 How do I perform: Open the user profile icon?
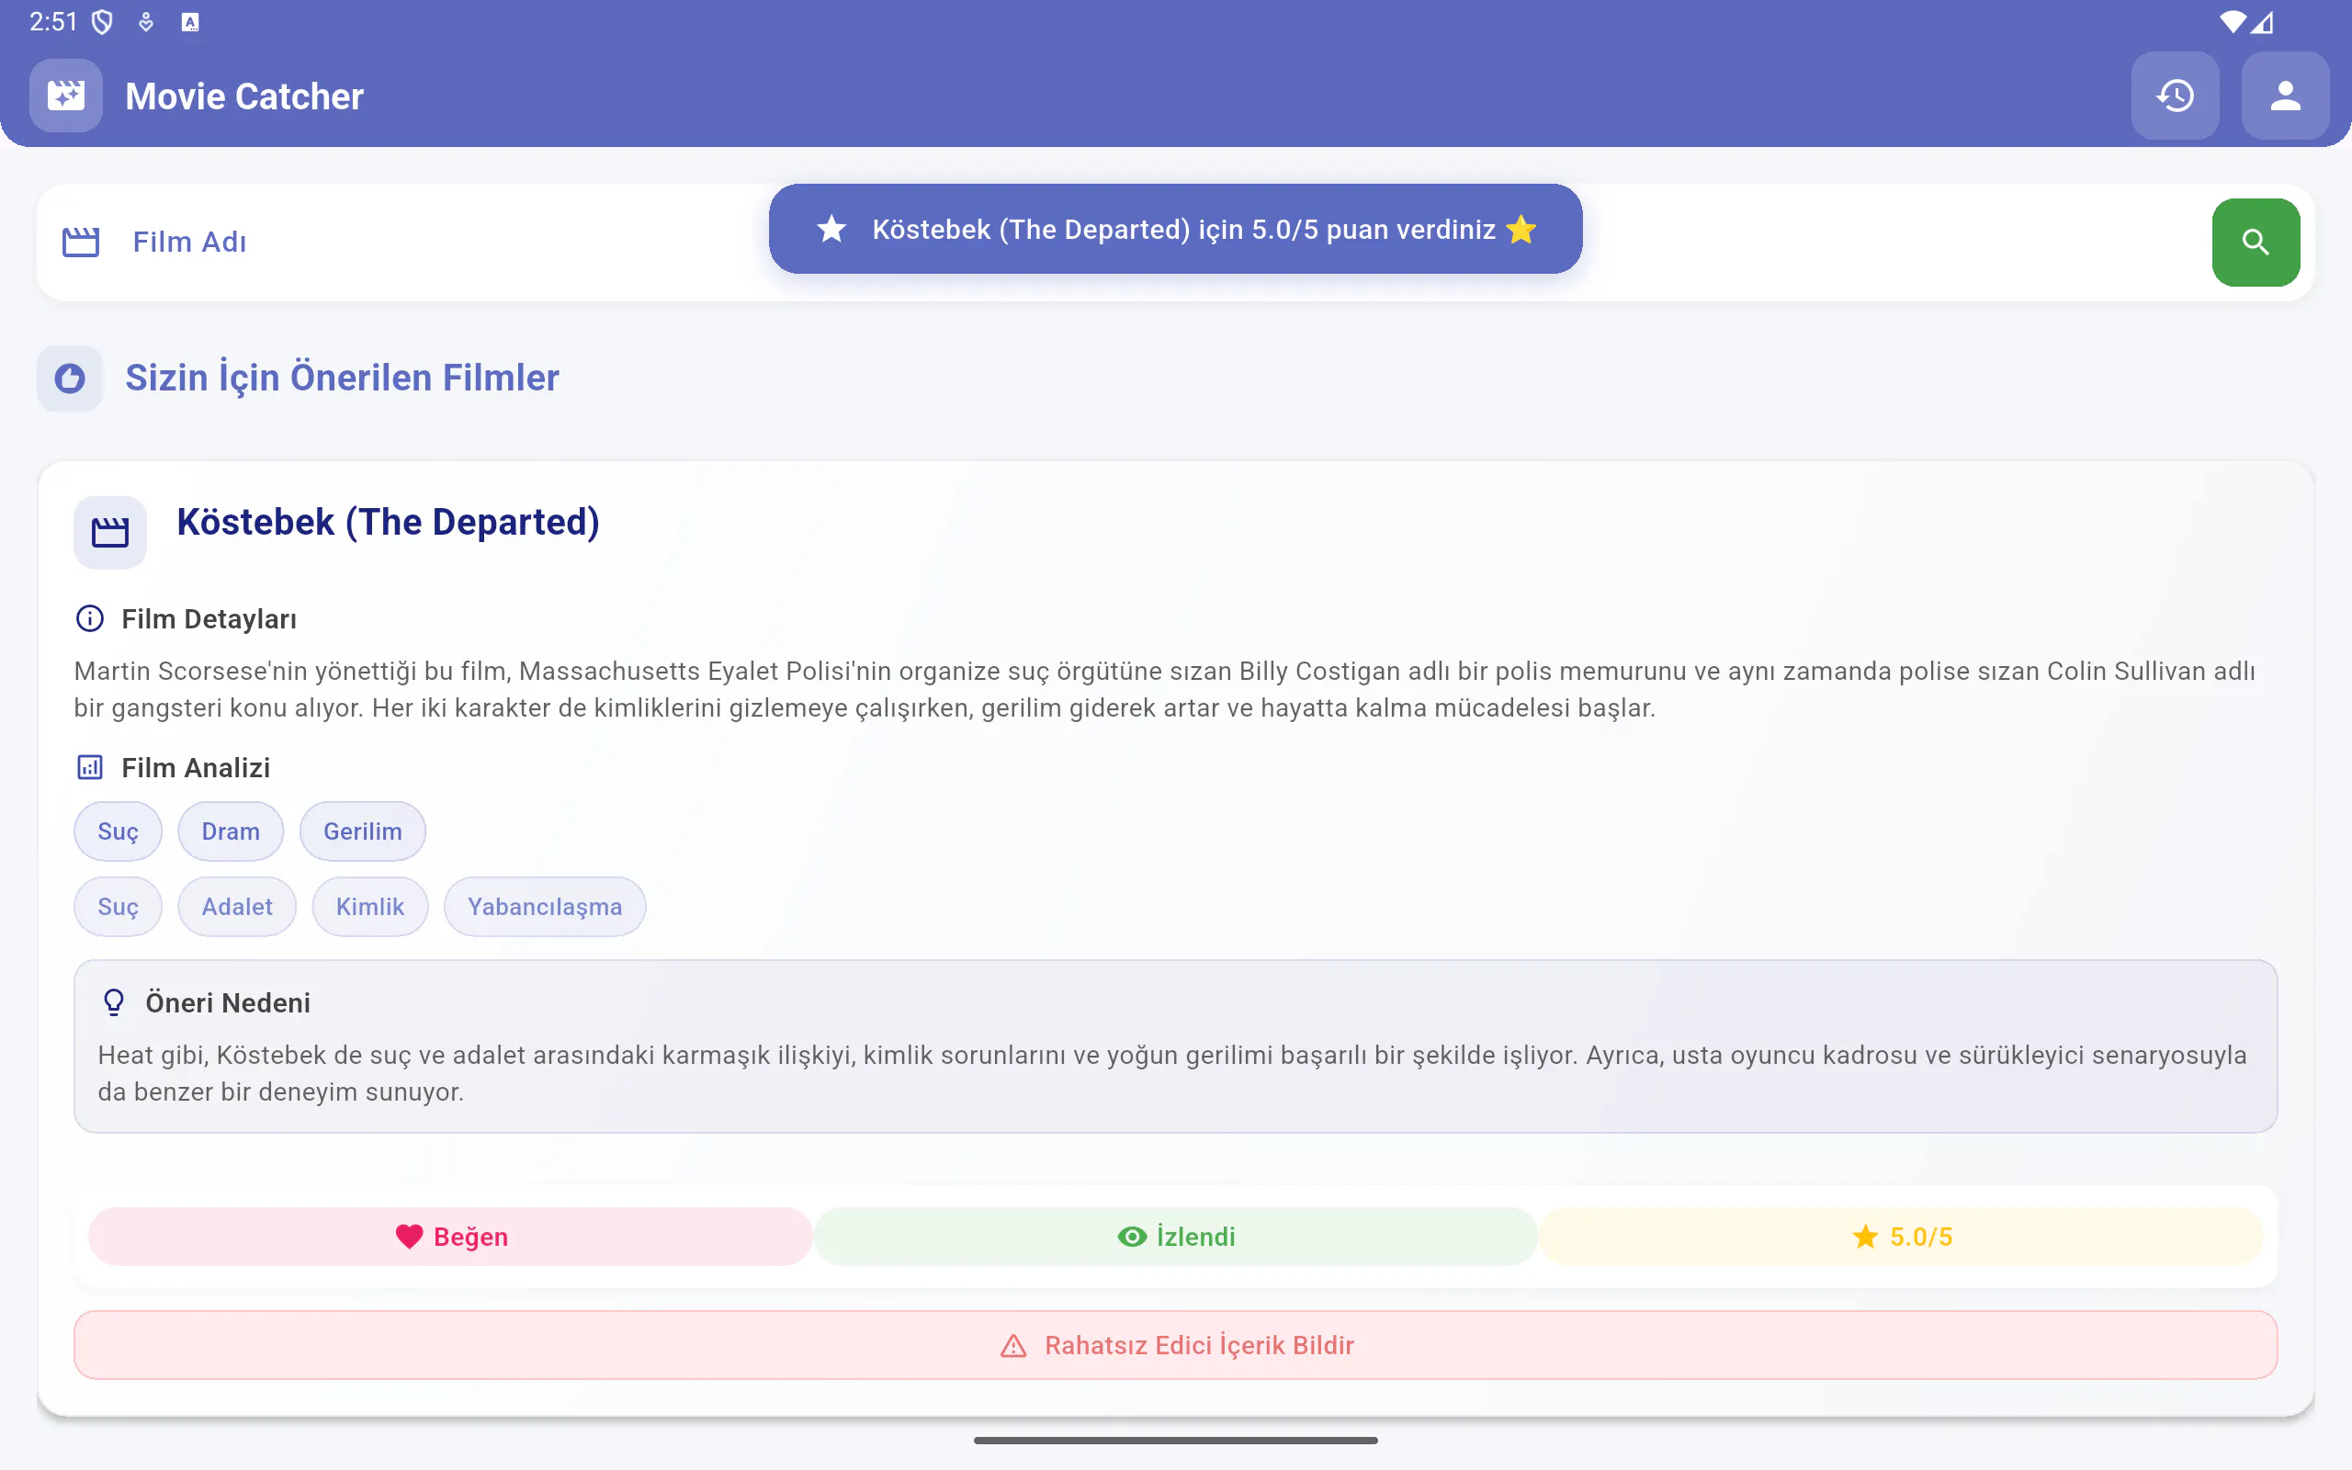tap(2285, 96)
